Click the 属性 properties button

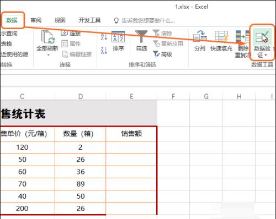[x=71, y=43]
